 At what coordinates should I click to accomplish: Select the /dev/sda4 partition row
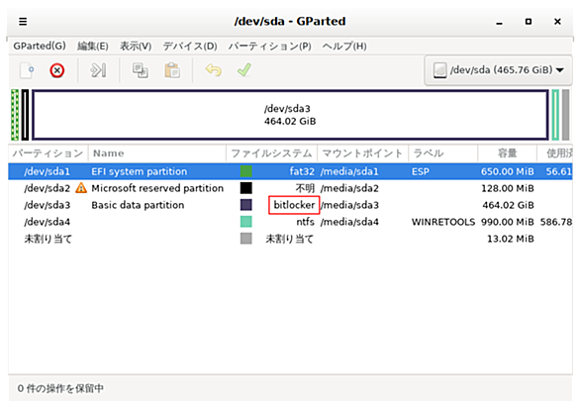click(290, 222)
